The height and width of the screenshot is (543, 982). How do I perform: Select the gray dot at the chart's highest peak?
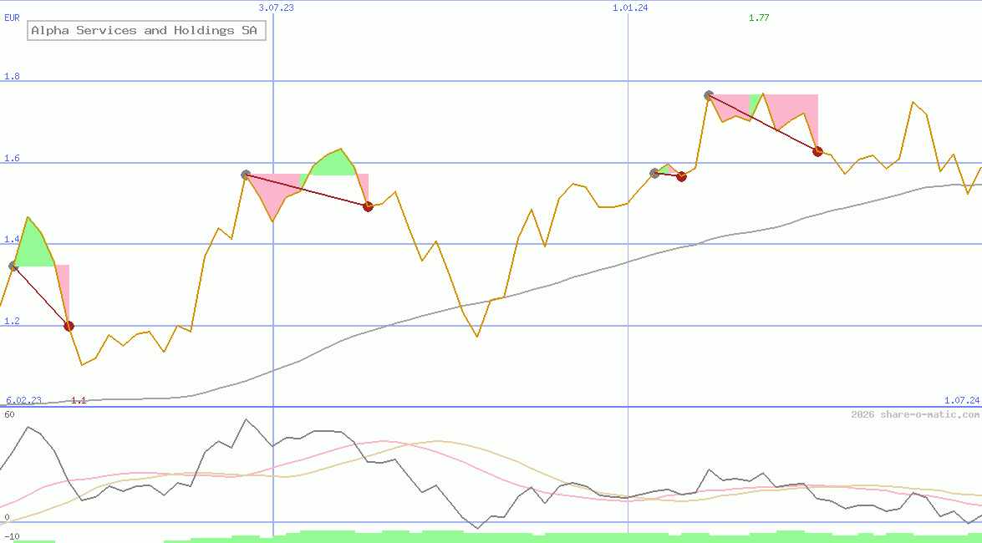[709, 95]
